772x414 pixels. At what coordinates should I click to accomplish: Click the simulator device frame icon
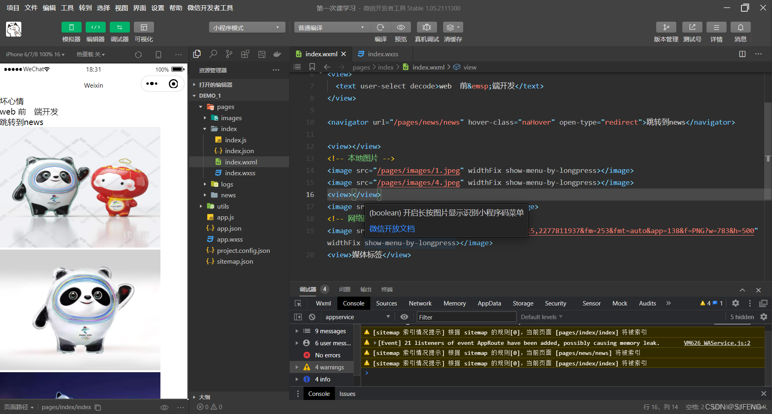pos(158,54)
